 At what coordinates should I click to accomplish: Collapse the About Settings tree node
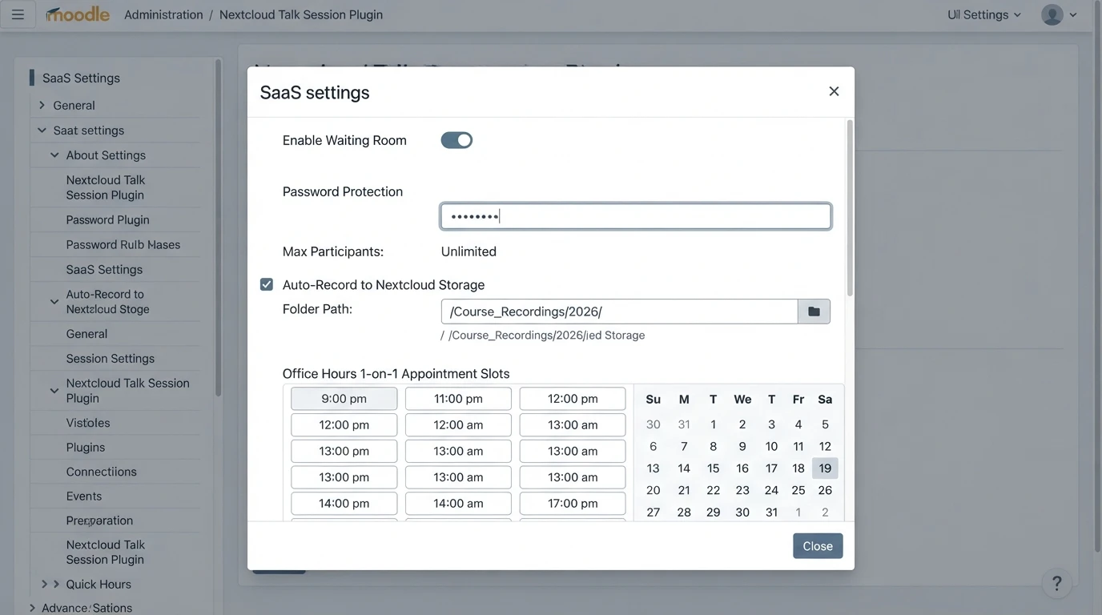coord(54,155)
